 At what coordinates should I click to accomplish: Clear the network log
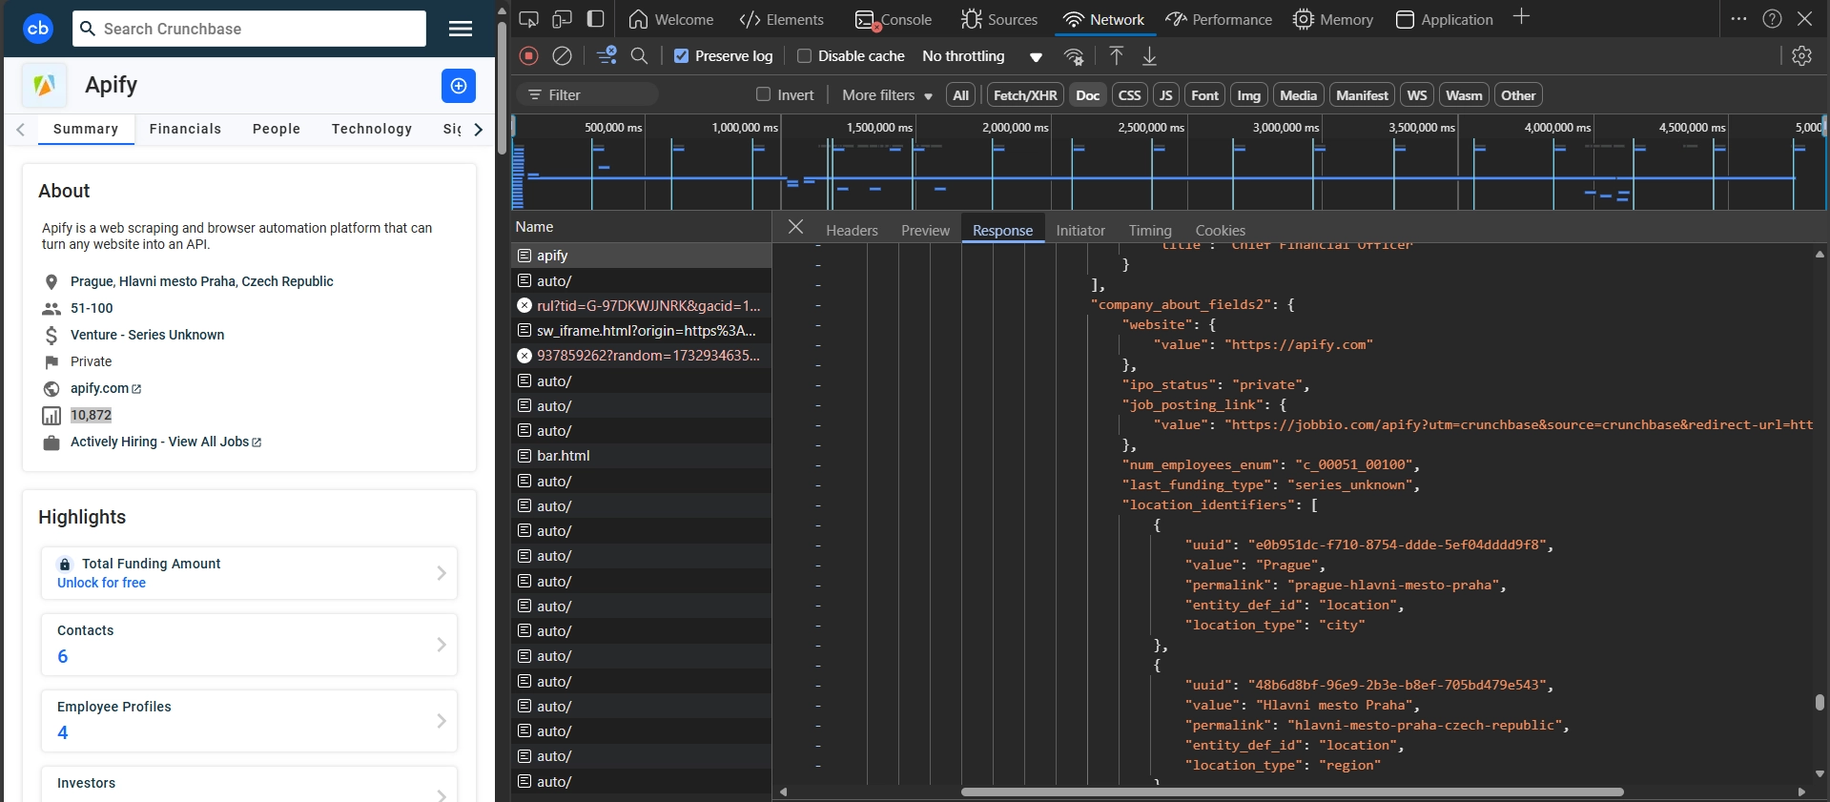pos(563,56)
